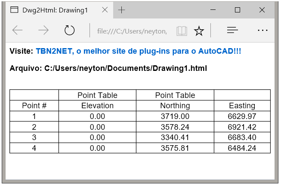Click Easting value 6921.42
The height and width of the screenshot is (186, 281).
coord(242,127)
